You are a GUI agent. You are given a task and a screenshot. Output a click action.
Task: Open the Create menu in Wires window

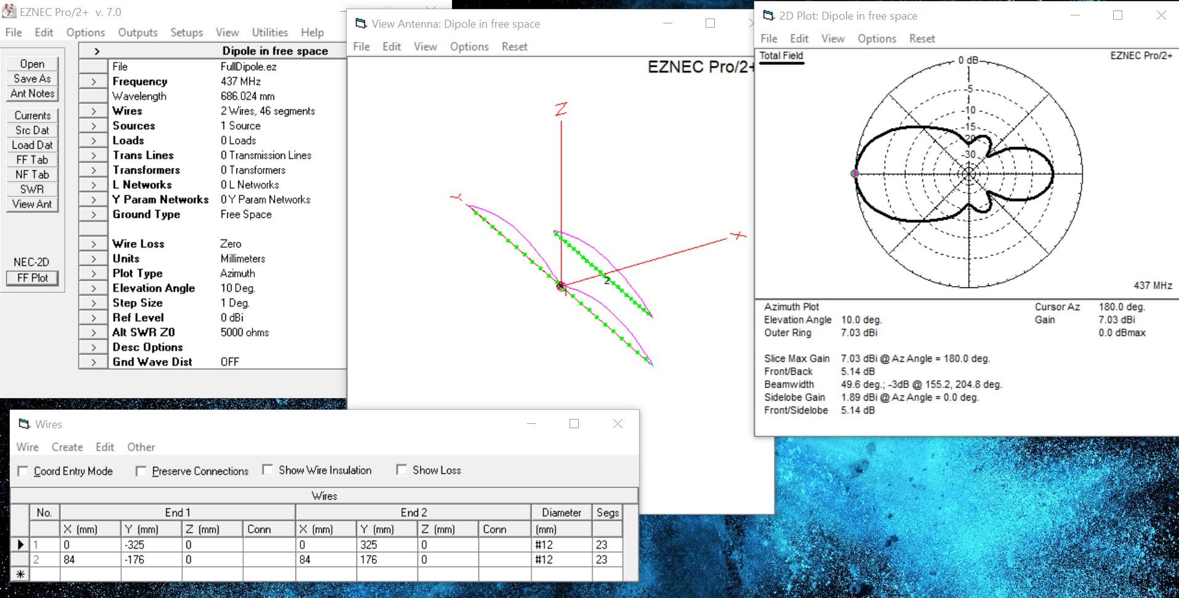(x=67, y=447)
